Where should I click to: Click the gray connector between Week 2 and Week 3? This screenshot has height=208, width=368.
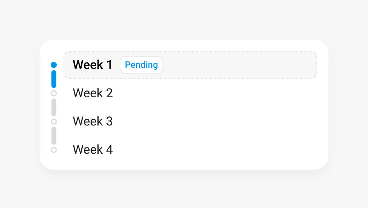[54, 107]
